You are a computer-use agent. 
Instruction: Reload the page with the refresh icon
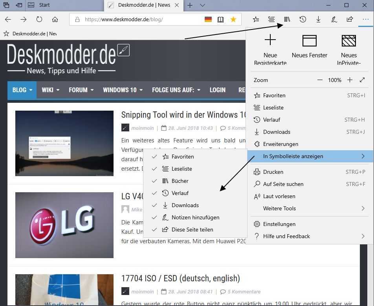point(39,19)
